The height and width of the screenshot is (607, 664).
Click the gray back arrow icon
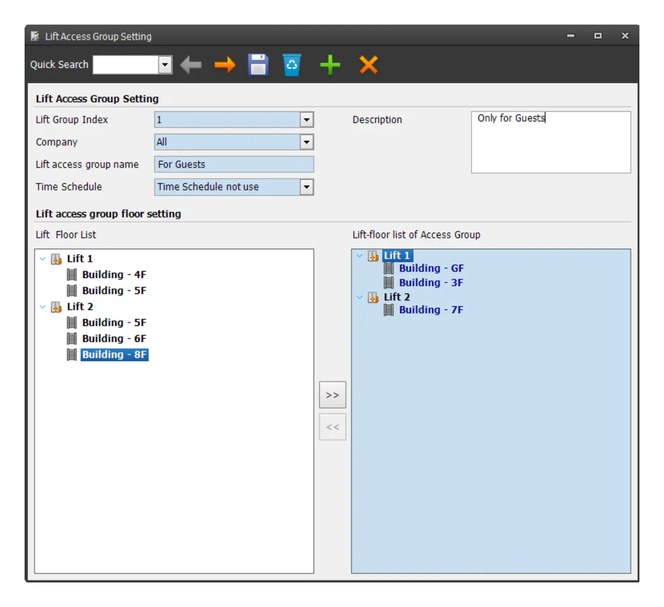point(191,65)
